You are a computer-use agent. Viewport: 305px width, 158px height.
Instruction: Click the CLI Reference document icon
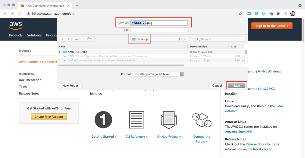coord(137,120)
